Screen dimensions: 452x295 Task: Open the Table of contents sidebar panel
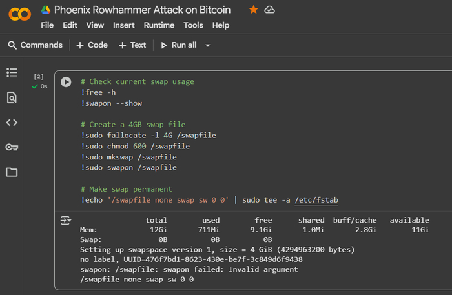coord(12,72)
